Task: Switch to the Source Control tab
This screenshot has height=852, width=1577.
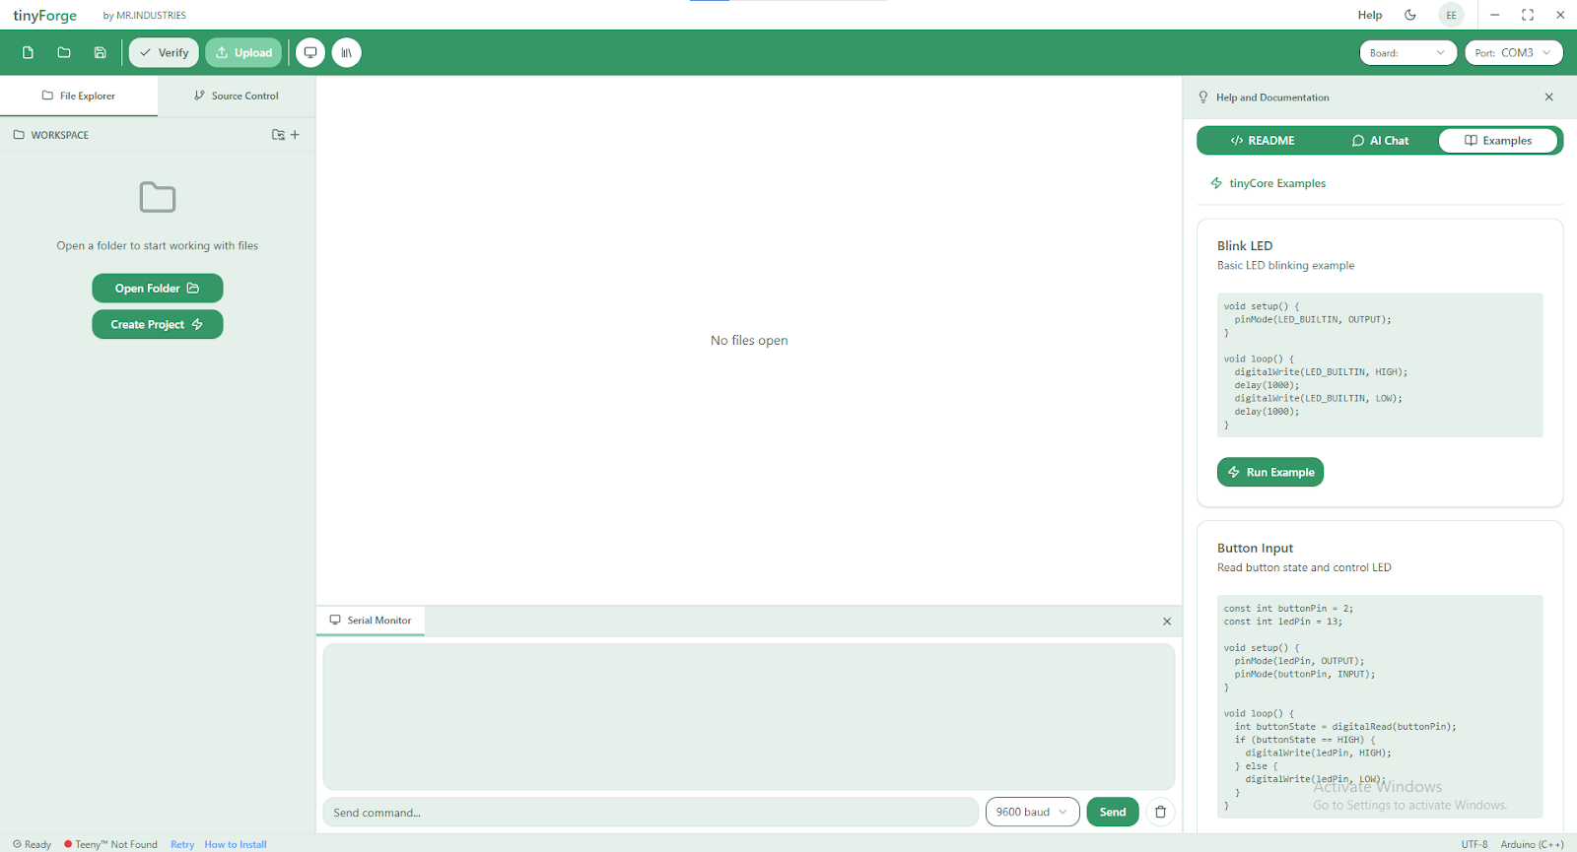Action: pyautogui.click(x=237, y=97)
